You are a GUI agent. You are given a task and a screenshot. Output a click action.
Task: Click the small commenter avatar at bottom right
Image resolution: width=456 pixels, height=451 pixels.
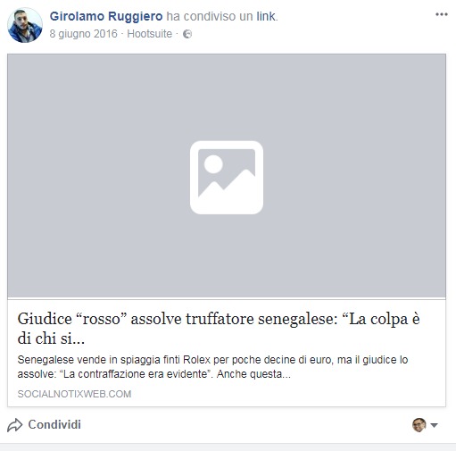[419, 425]
